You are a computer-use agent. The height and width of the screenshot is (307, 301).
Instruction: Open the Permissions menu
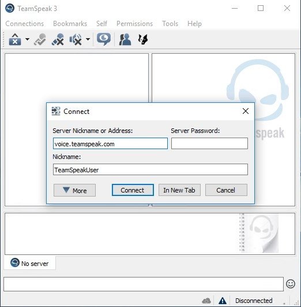pyautogui.click(x=134, y=24)
